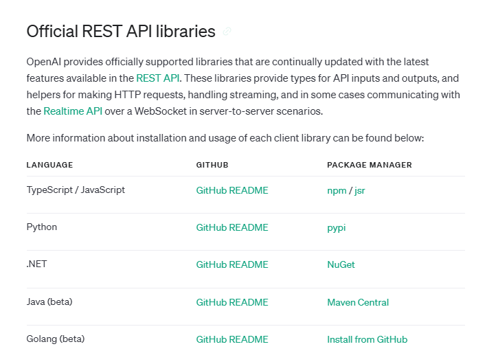Open the .NET GitHub README link

click(x=232, y=264)
